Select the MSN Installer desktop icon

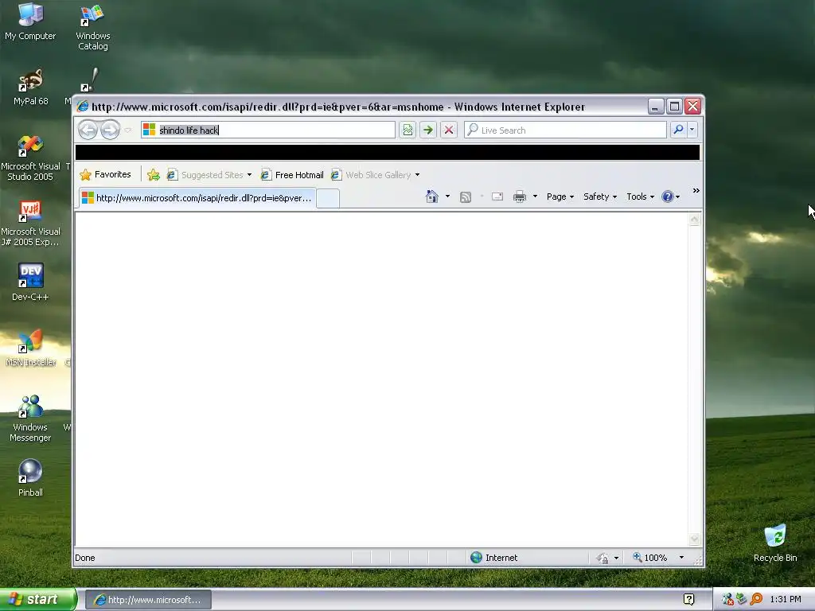[x=31, y=348]
